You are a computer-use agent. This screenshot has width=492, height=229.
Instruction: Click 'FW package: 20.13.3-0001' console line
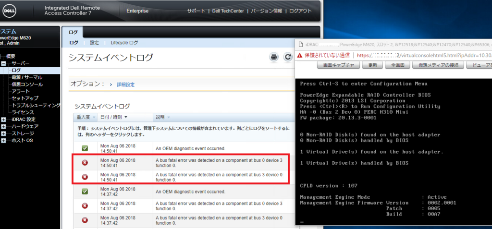[338, 118]
